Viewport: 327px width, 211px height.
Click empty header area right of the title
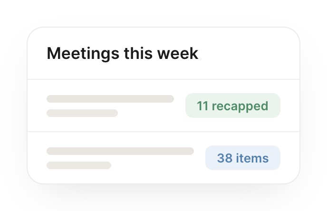[248, 54]
